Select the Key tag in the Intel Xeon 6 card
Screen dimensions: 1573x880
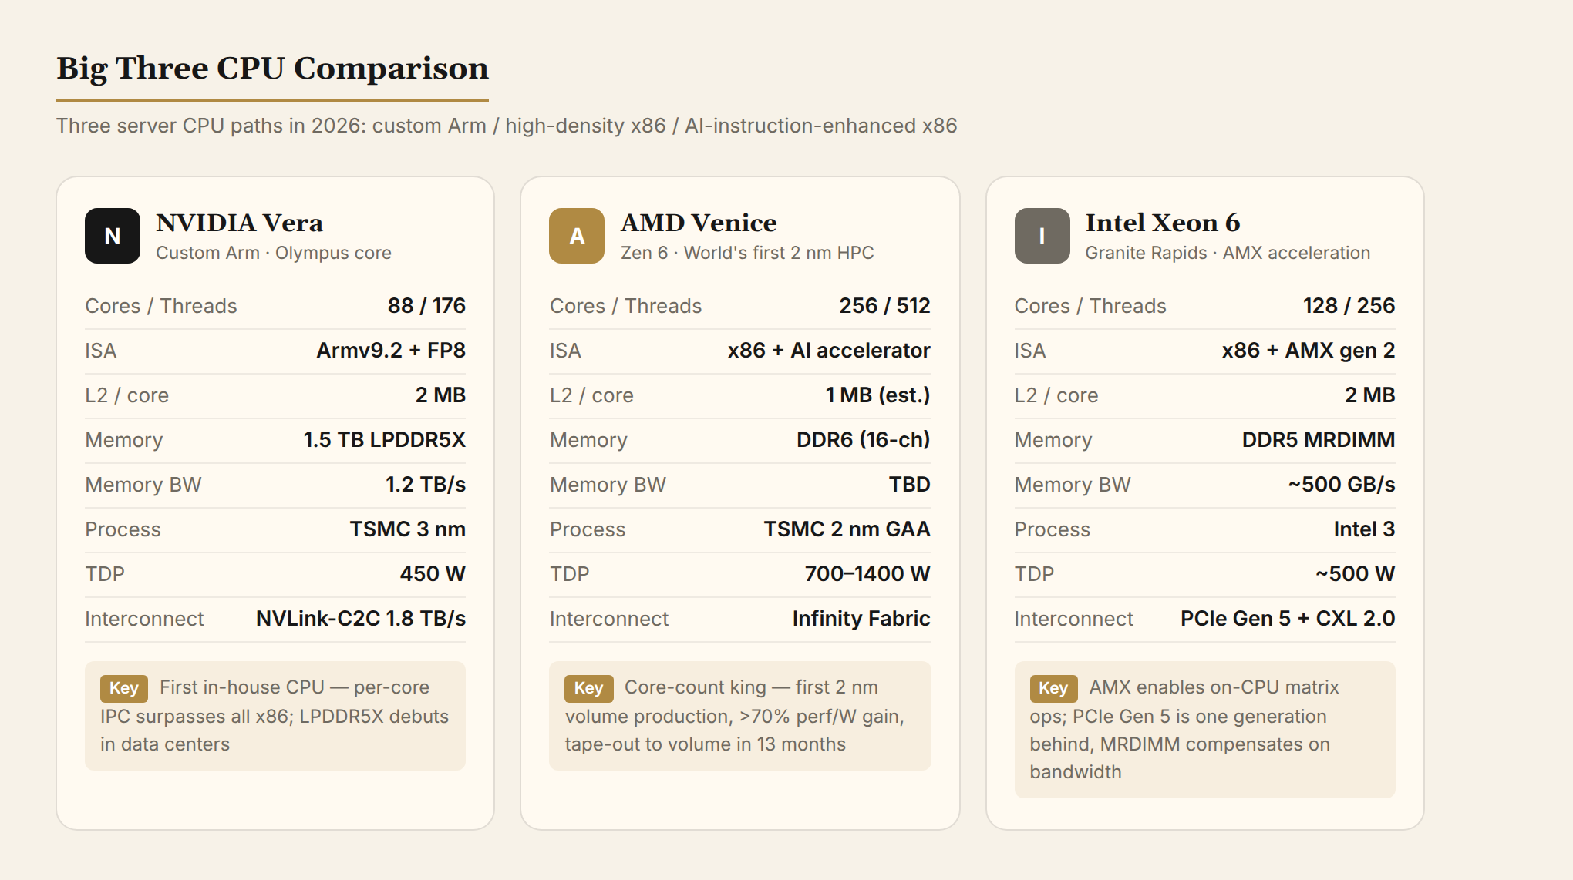tap(1053, 688)
